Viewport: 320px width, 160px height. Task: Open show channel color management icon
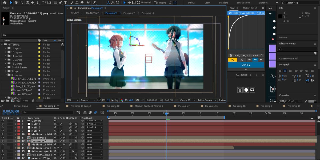[122, 100]
